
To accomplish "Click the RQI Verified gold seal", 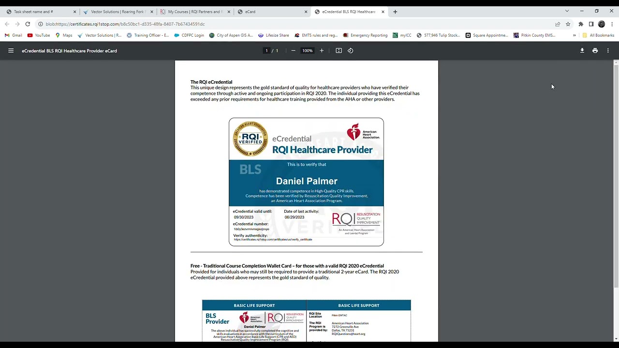I will [x=251, y=139].
